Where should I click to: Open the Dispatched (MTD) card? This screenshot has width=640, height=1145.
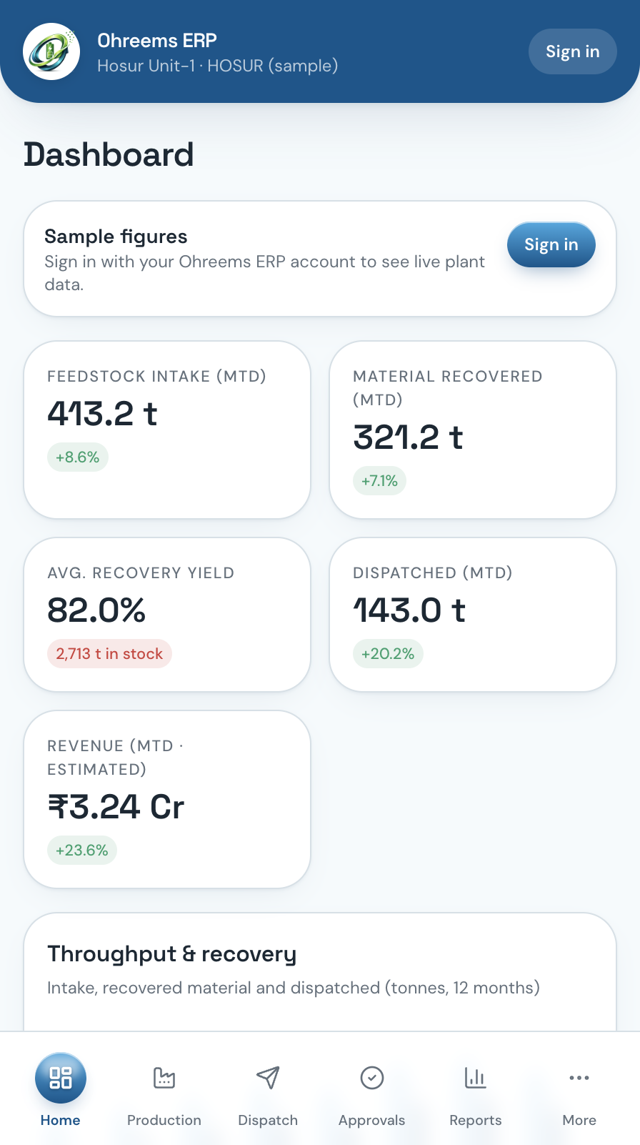[x=473, y=615]
